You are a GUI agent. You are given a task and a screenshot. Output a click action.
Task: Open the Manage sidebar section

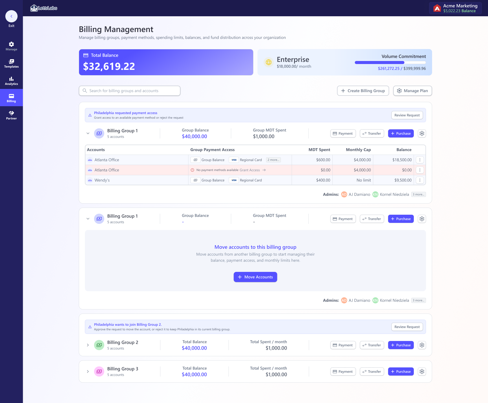11,46
